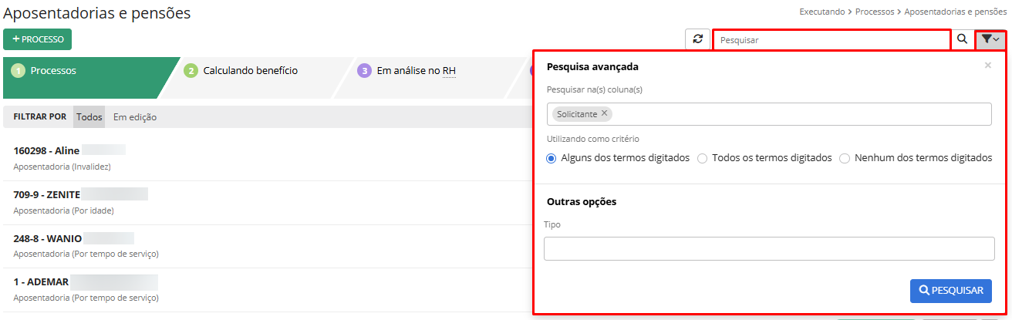1012x320 pixels.
Task: Click the blue Pesquisar button
Action: [950, 291]
